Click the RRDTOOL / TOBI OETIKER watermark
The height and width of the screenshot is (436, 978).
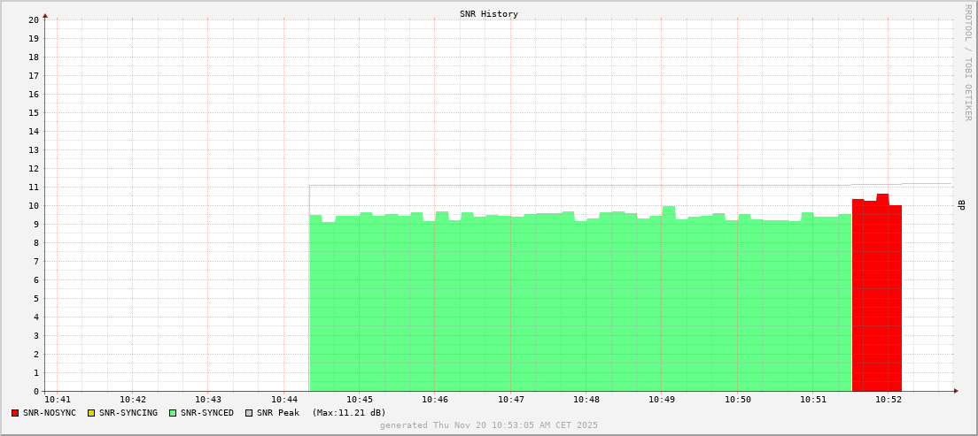click(967, 62)
